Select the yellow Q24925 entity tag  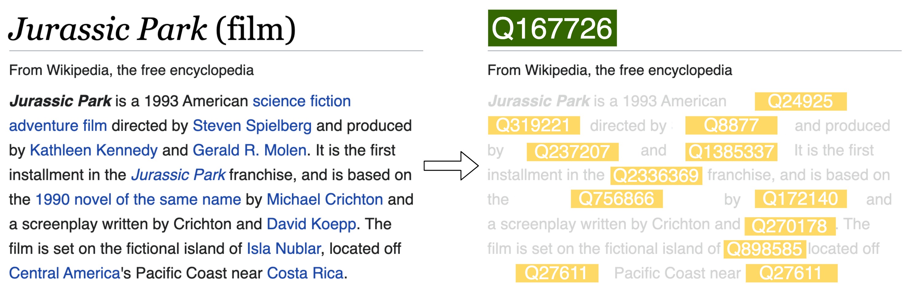click(800, 101)
